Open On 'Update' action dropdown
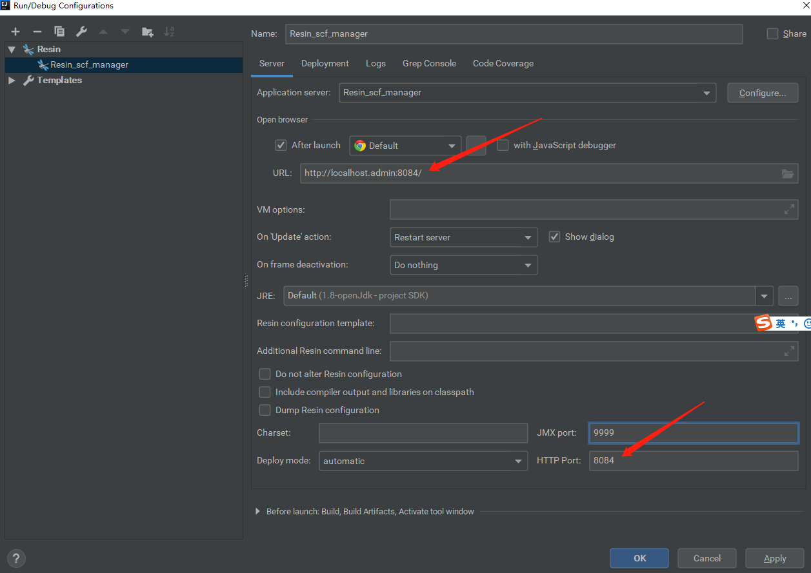The image size is (811, 573). pyautogui.click(x=463, y=237)
